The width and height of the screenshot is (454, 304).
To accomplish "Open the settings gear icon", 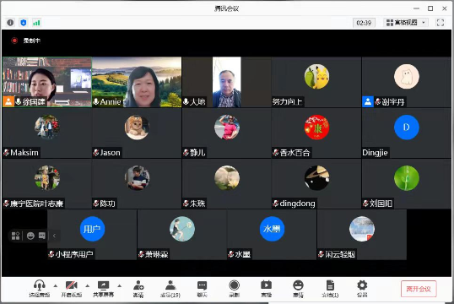I will pos(362,285).
